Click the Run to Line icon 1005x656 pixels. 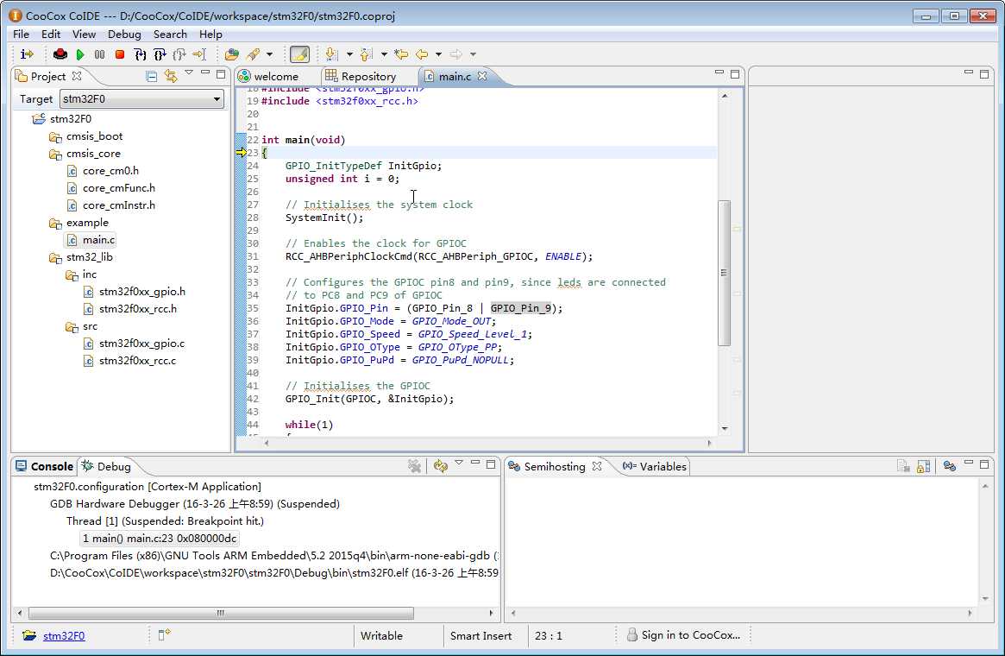pos(199,54)
